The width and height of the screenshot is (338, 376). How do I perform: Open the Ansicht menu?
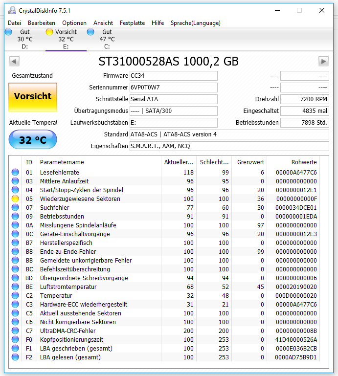[x=103, y=23]
